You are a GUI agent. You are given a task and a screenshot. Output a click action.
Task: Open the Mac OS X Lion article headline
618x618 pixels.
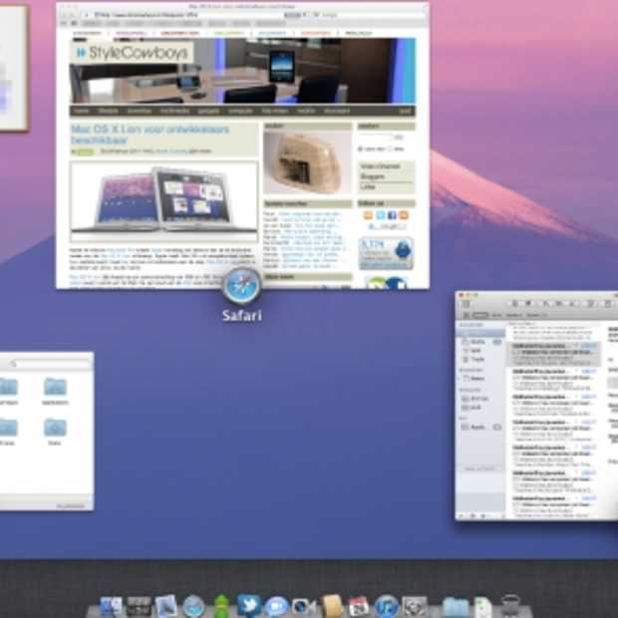(x=150, y=135)
